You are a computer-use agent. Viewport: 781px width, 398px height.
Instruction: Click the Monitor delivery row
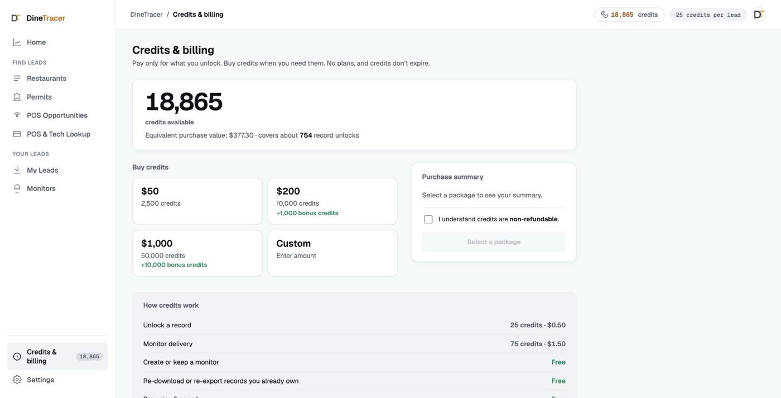[354, 344]
